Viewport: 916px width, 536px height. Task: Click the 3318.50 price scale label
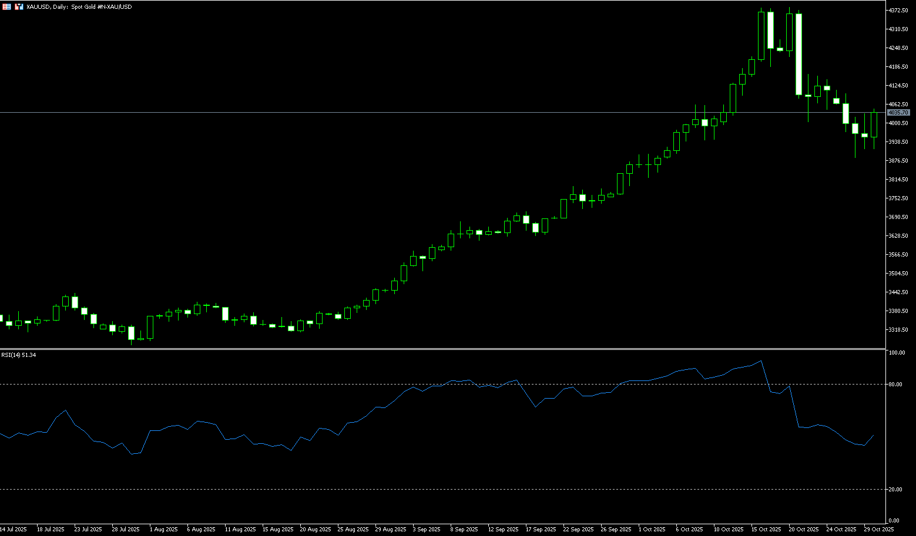coord(899,330)
